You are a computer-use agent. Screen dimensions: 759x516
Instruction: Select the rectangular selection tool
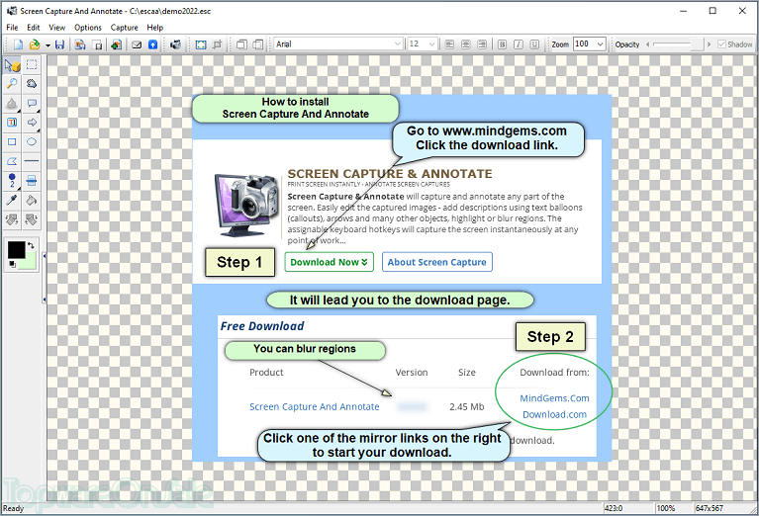click(x=32, y=65)
